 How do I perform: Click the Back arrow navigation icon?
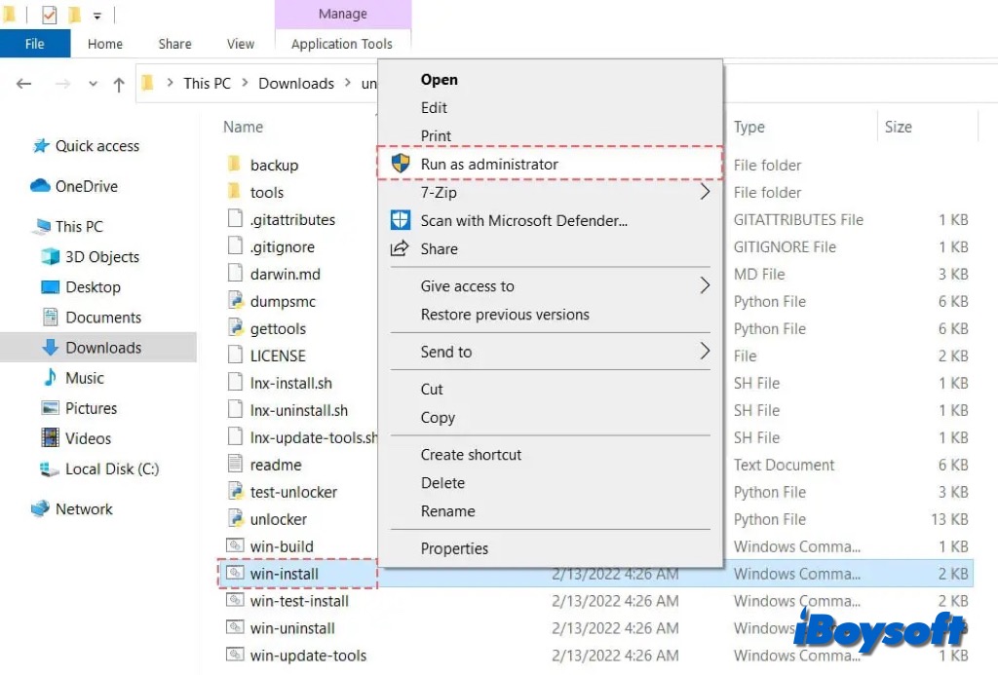24,84
